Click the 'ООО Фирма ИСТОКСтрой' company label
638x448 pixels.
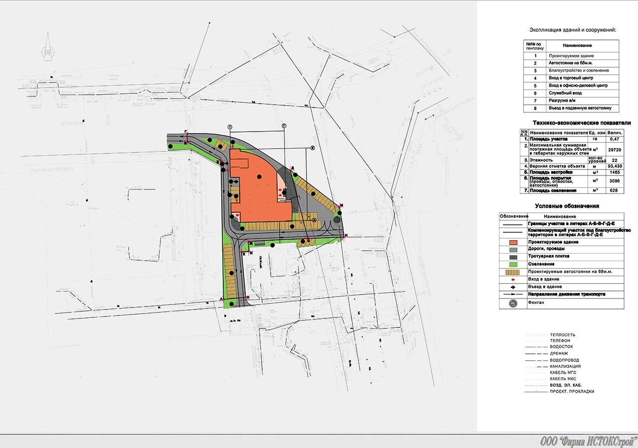pos(588,441)
